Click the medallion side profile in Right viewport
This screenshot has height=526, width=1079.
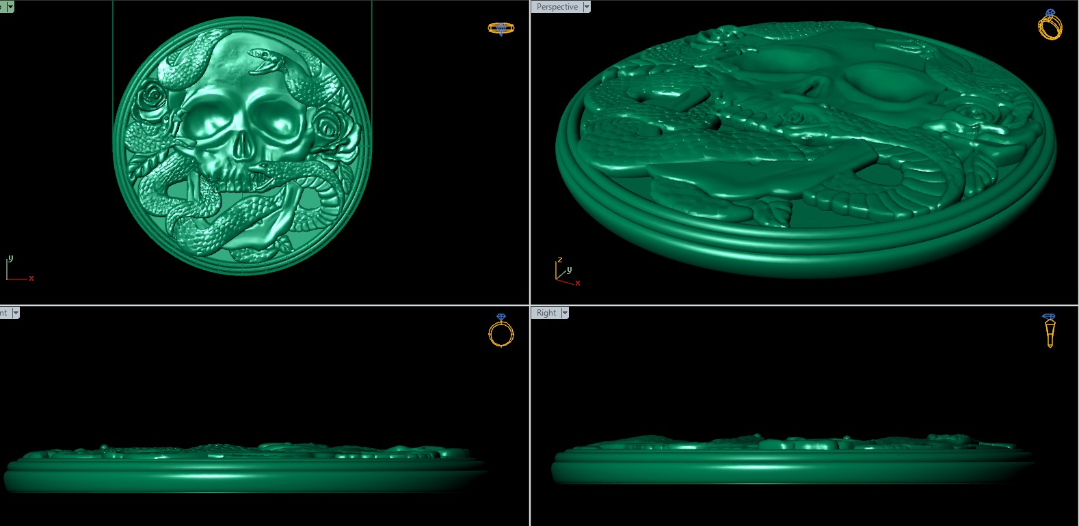tap(793, 460)
